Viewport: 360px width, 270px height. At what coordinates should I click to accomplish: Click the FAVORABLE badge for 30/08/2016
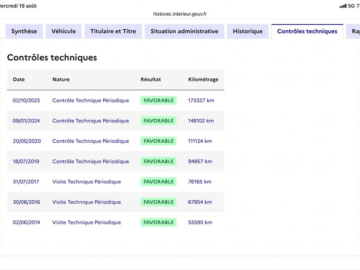pyautogui.click(x=158, y=202)
